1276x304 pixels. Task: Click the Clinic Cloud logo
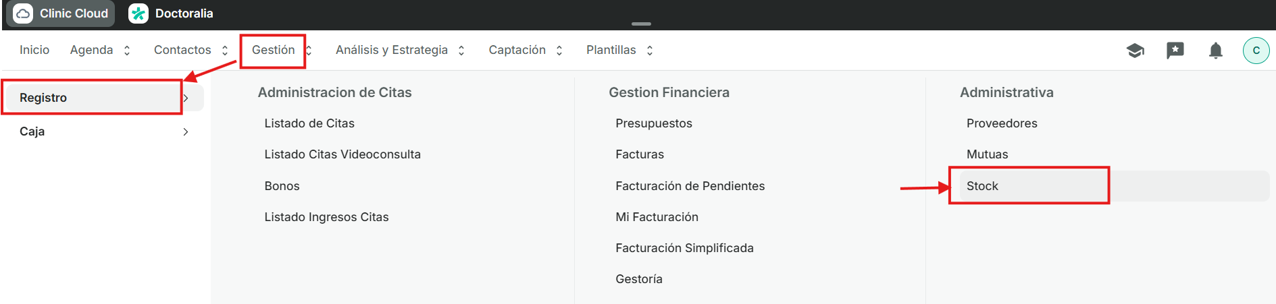60,13
